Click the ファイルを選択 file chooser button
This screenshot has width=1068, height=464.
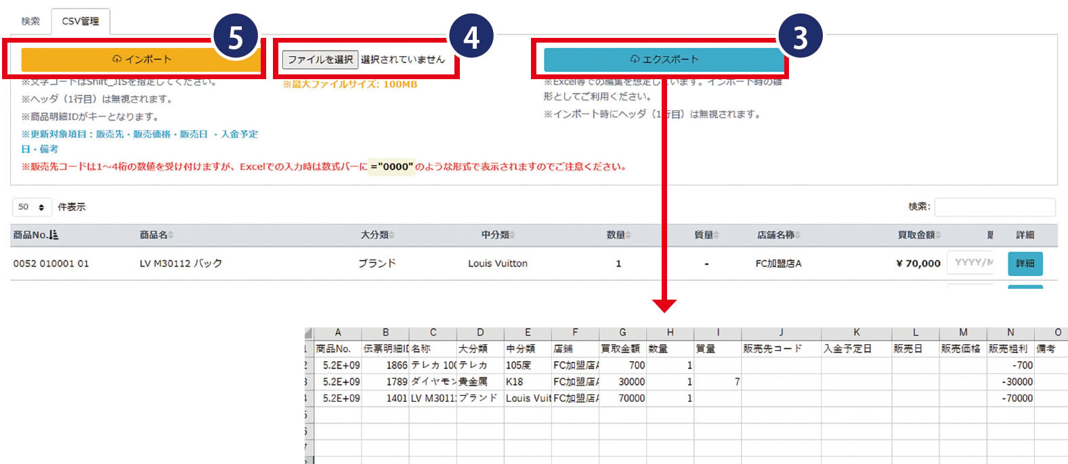pos(320,60)
